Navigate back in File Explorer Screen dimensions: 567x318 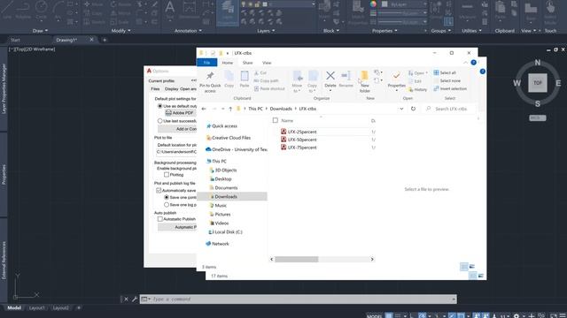[204, 109]
